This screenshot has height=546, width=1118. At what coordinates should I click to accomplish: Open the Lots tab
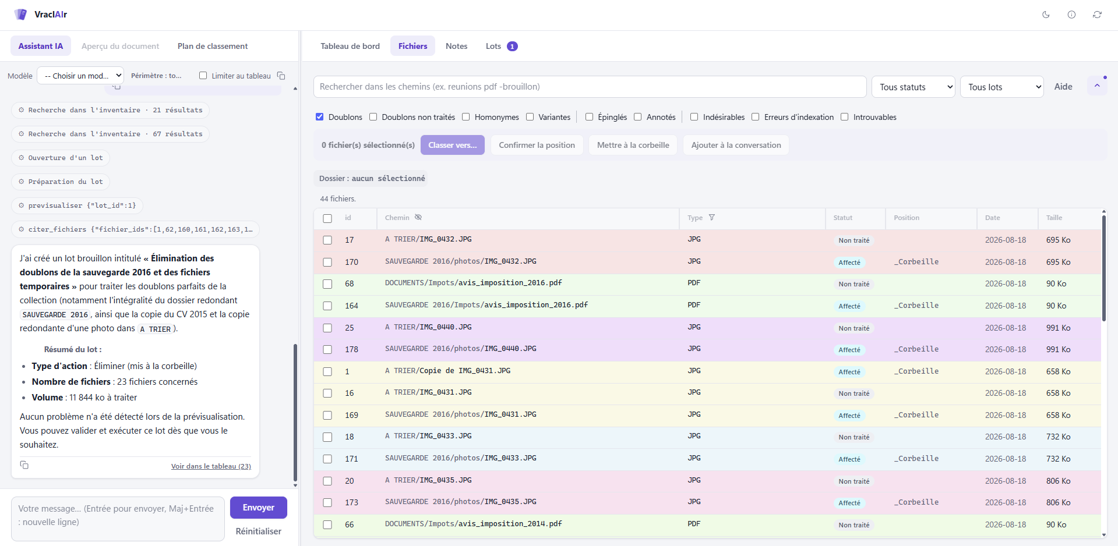(x=502, y=46)
